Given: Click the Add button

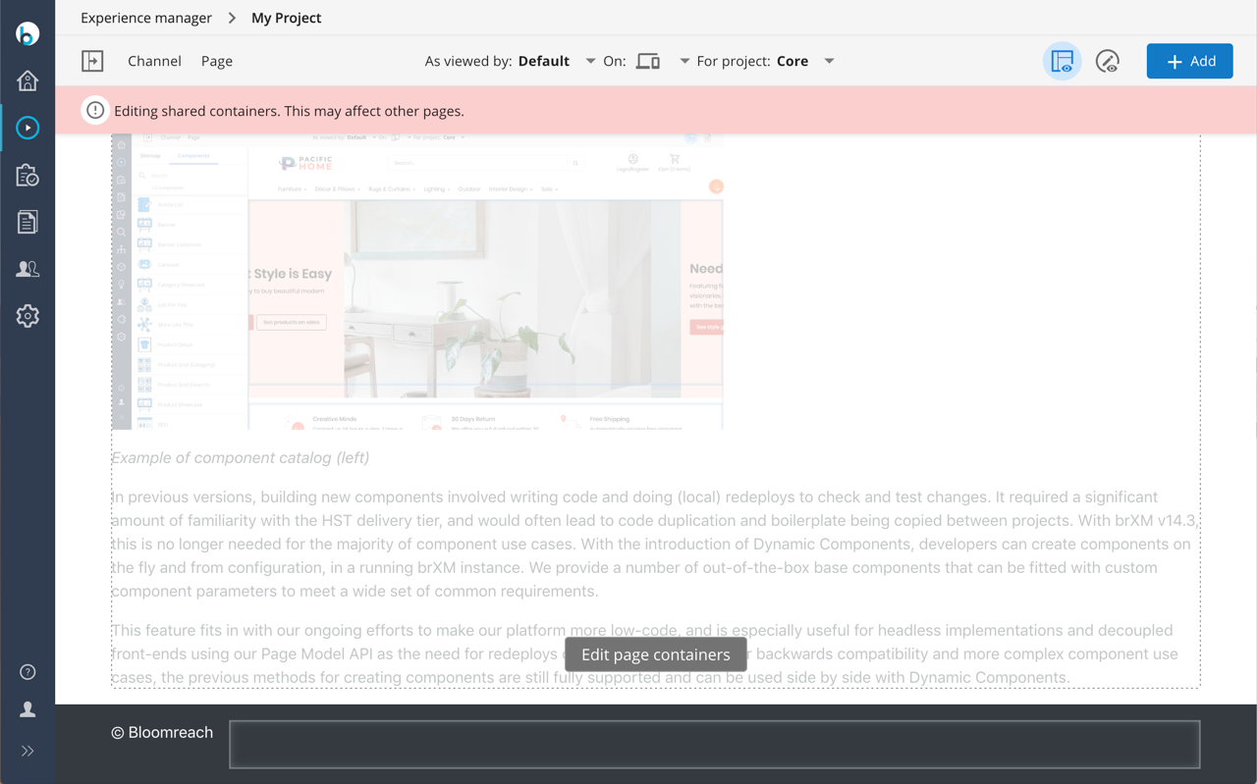Looking at the screenshot, I should 1189,61.
